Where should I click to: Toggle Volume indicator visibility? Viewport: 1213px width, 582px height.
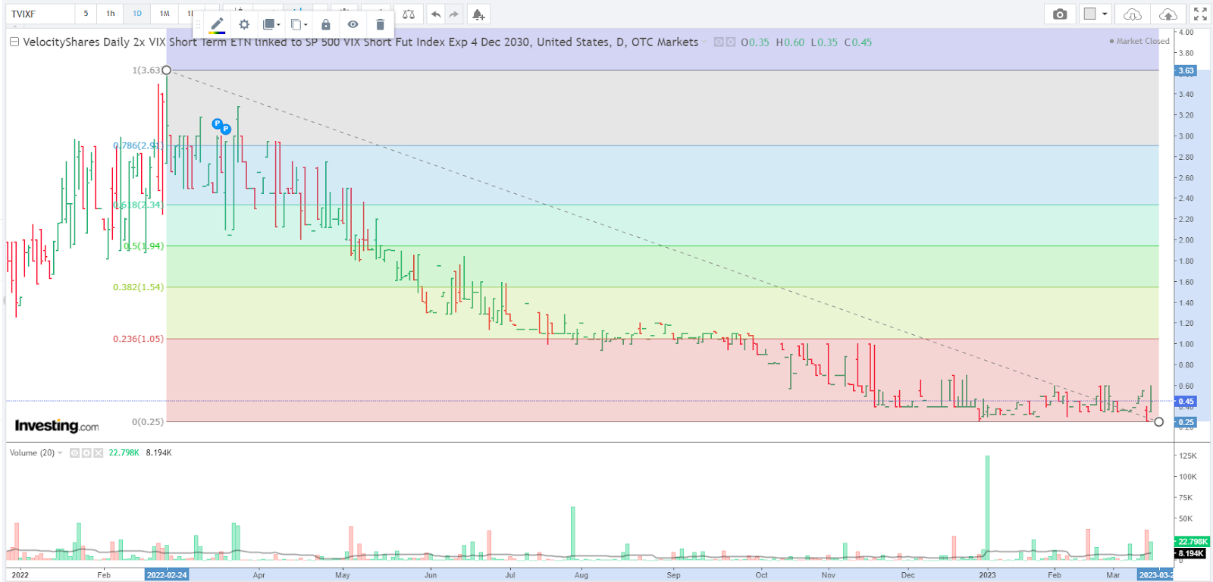pos(74,453)
